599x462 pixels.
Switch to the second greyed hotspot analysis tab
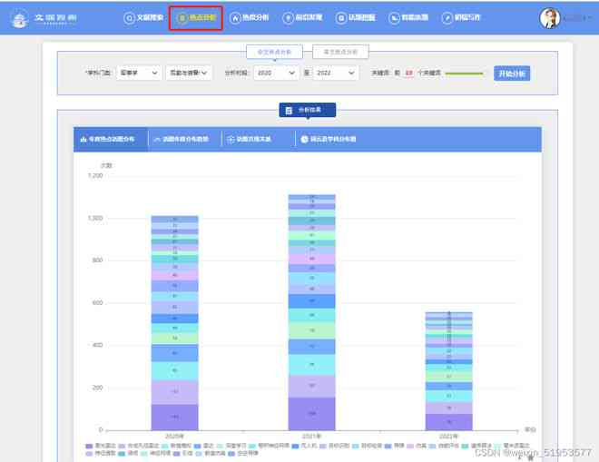pos(340,52)
